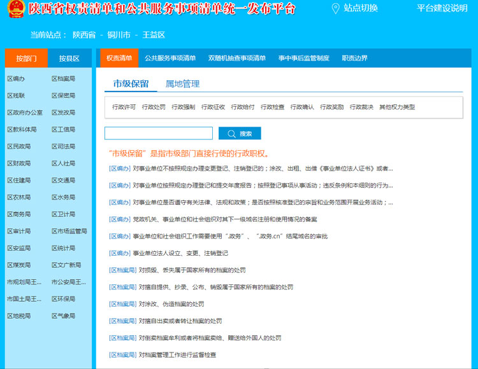Screen dimensions: 478x369
Task: Select 区档案局 in the department list
Action: [63, 79]
